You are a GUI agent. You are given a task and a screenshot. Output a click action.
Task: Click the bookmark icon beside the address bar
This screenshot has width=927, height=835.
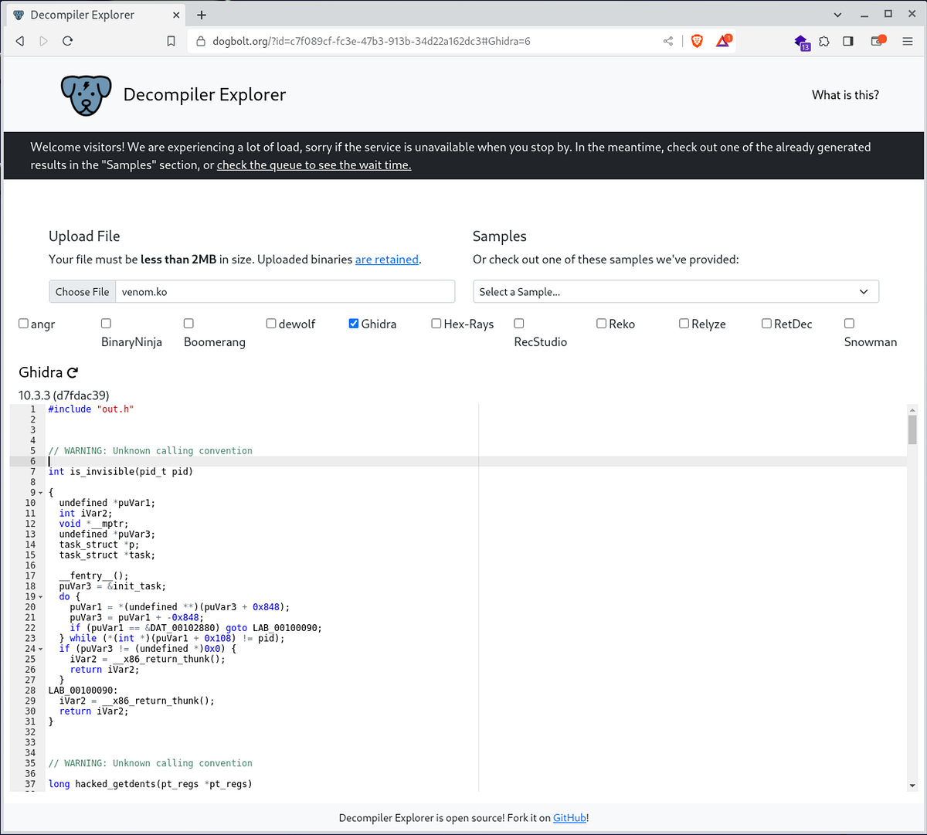[171, 41]
